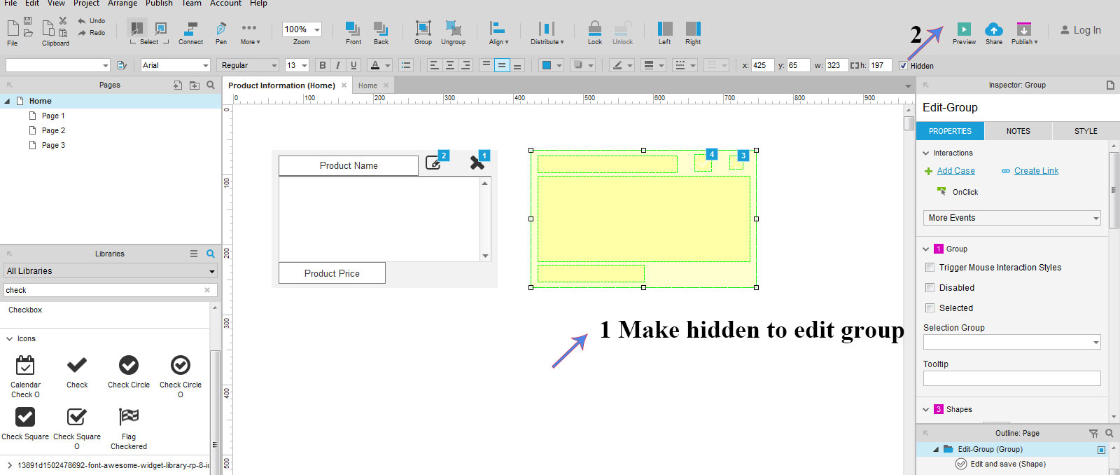Add folder in Pages panel
The width and height of the screenshot is (1120, 475).
click(x=195, y=85)
